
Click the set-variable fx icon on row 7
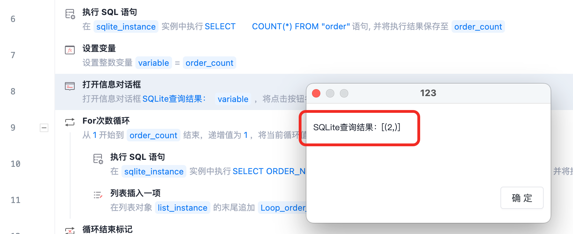(x=70, y=50)
